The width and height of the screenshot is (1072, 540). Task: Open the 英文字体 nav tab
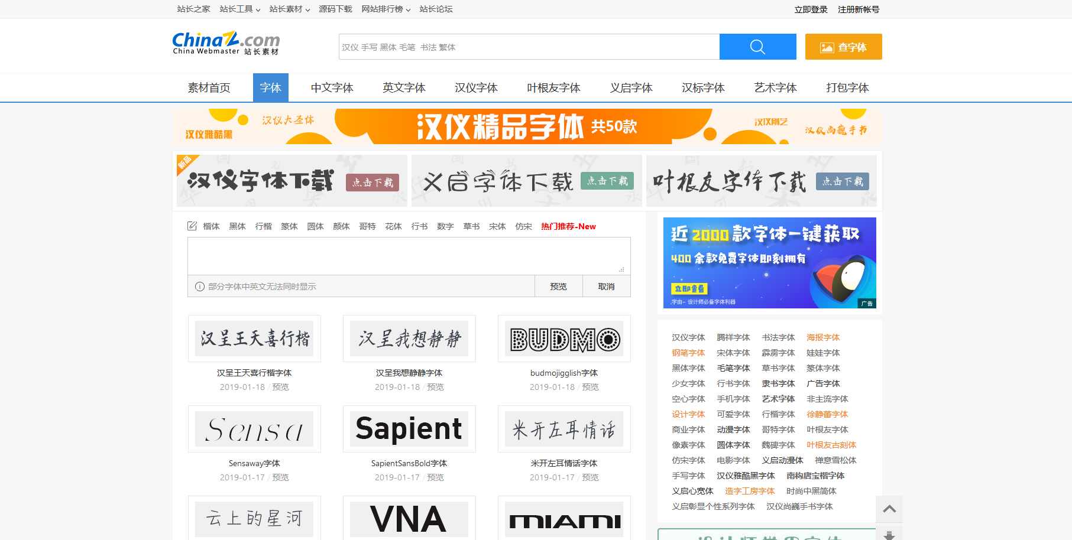(x=404, y=88)
